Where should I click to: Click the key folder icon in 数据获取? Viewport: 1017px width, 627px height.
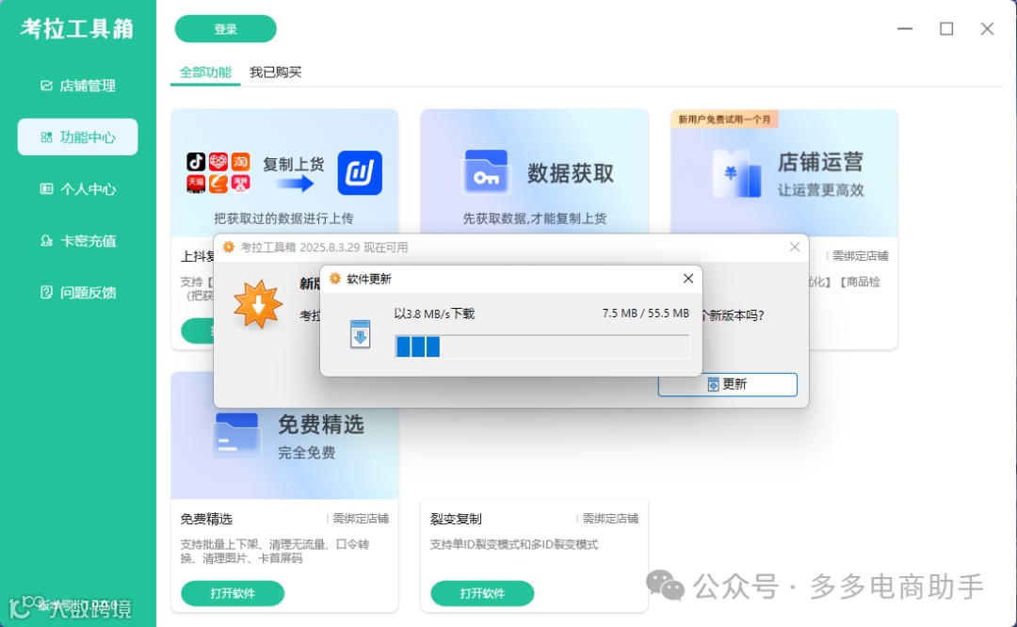pos(486,172)
